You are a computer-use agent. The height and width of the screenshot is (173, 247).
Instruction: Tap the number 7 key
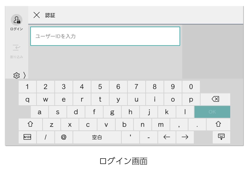136,87
